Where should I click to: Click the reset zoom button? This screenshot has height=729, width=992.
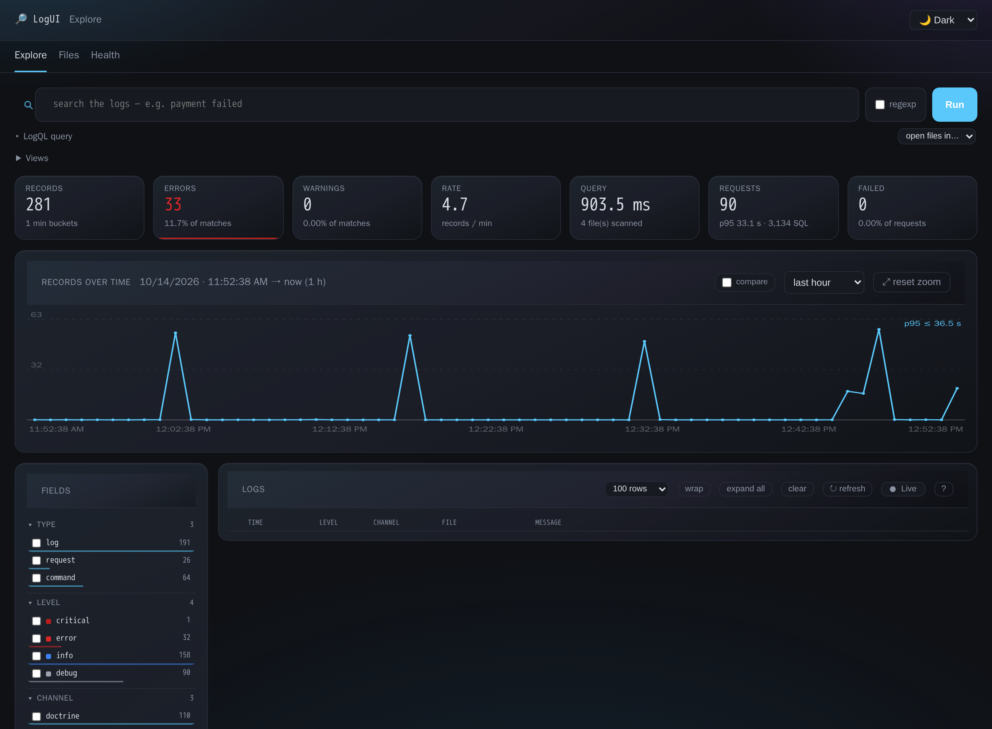pyautogui.click(x=911, y=282)
